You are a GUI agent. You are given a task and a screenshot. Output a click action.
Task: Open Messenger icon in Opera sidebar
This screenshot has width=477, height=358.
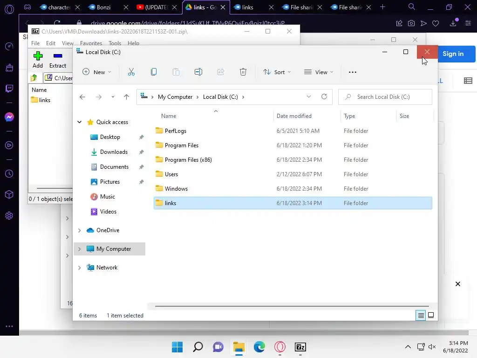click(9, 117)
